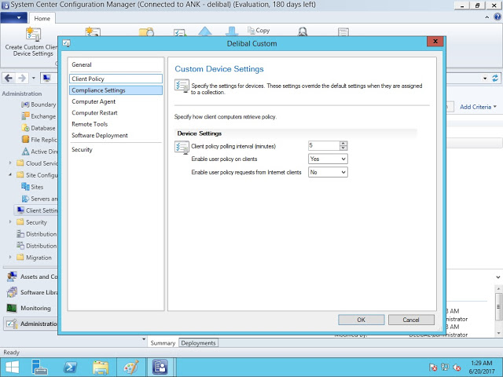Select Remote Tools in the settings list
This screenshot has width=503, height=377.
[x=90, y=124]
